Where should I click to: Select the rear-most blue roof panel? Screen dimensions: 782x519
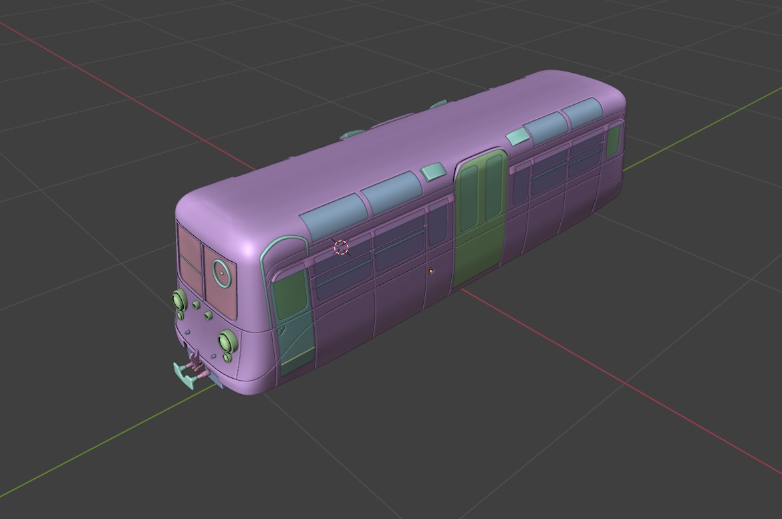tap(583, 113)
